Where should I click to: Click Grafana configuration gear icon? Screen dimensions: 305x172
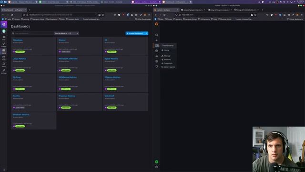pos(157,61)
